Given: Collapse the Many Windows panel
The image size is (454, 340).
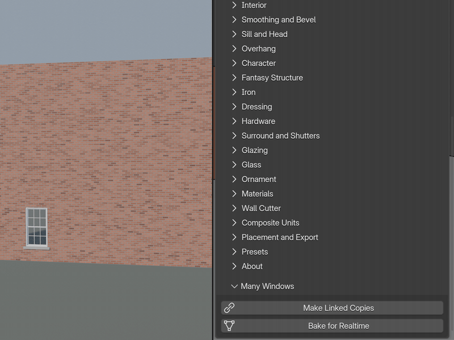Looking at the screenshot, I should click(x=262, y=286).
